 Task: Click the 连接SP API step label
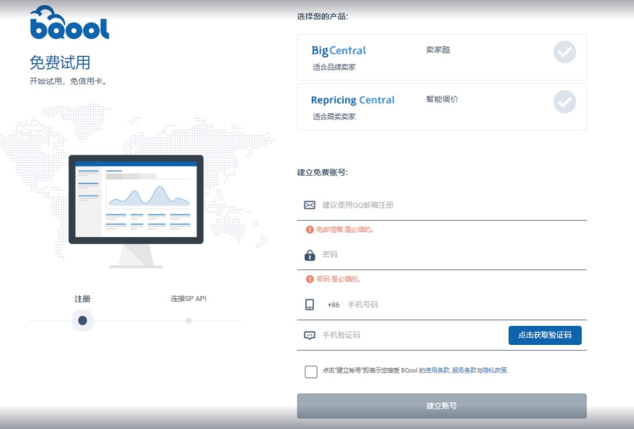pyautogui.click(x=188, y=298)
